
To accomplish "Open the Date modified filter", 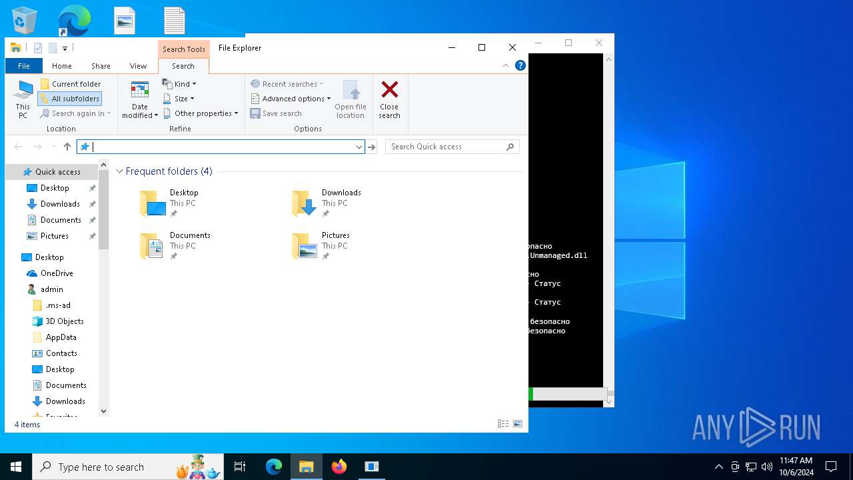I will [x=140, y=100].
